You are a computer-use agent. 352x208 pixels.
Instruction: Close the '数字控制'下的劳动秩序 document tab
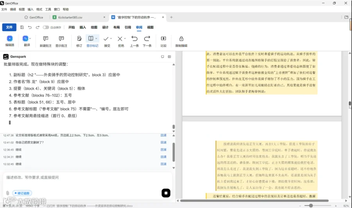pos(163,17)
